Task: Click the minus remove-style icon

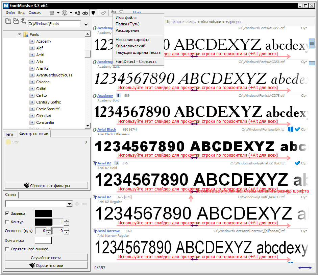Action: coord(84,204)
